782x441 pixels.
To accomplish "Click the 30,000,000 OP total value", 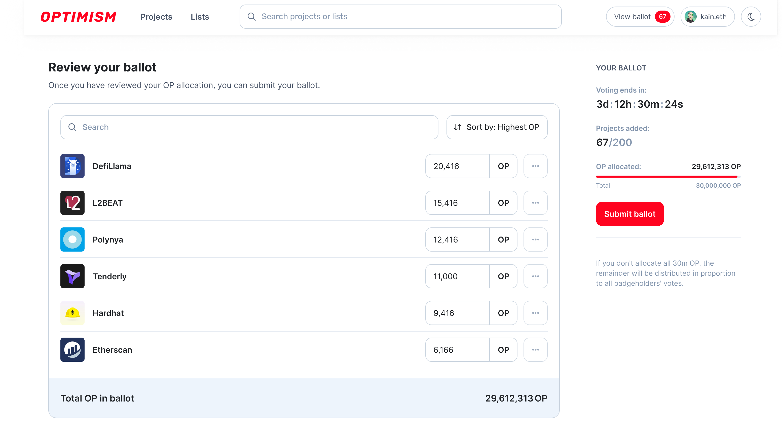I will (x=718, y=185).
